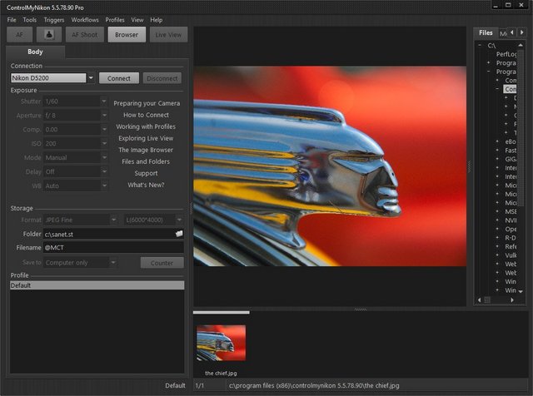Image resolution: width=533 pixels, height=396 pixels.
Task: Click the Folder path field c:\sanet.st
Action: [x=109, y=234]
